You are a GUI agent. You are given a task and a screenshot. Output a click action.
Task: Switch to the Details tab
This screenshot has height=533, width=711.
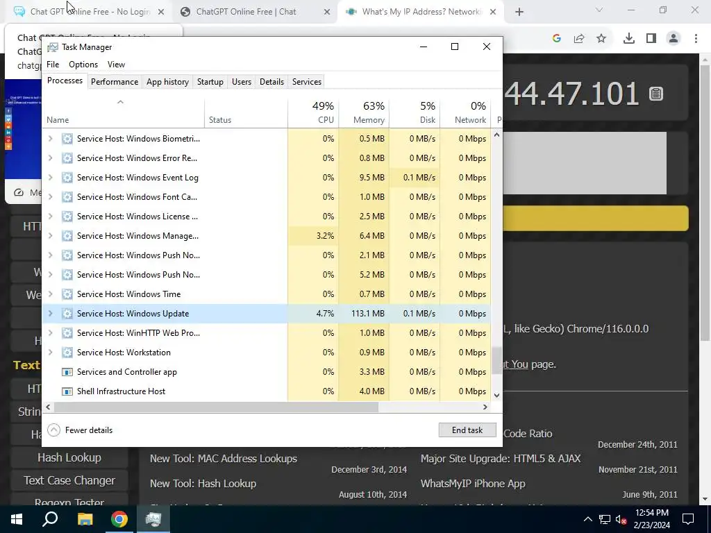click(x=271, y=82)
